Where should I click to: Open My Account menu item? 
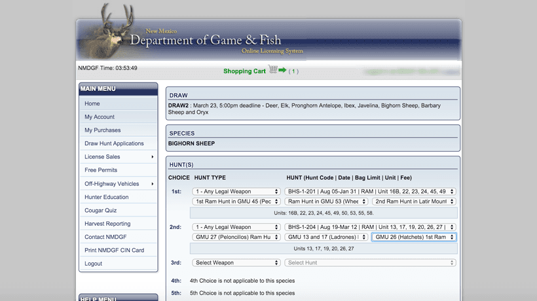(x=100, y=117)
